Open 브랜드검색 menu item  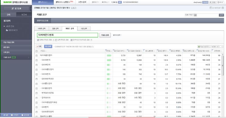coord(82,2)
